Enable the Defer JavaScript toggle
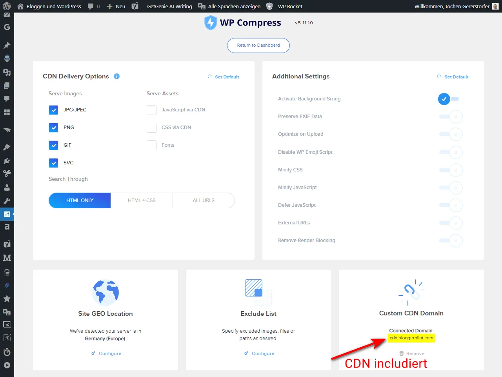The height and width of the screenshot is (377, 502). click(451, 205)
